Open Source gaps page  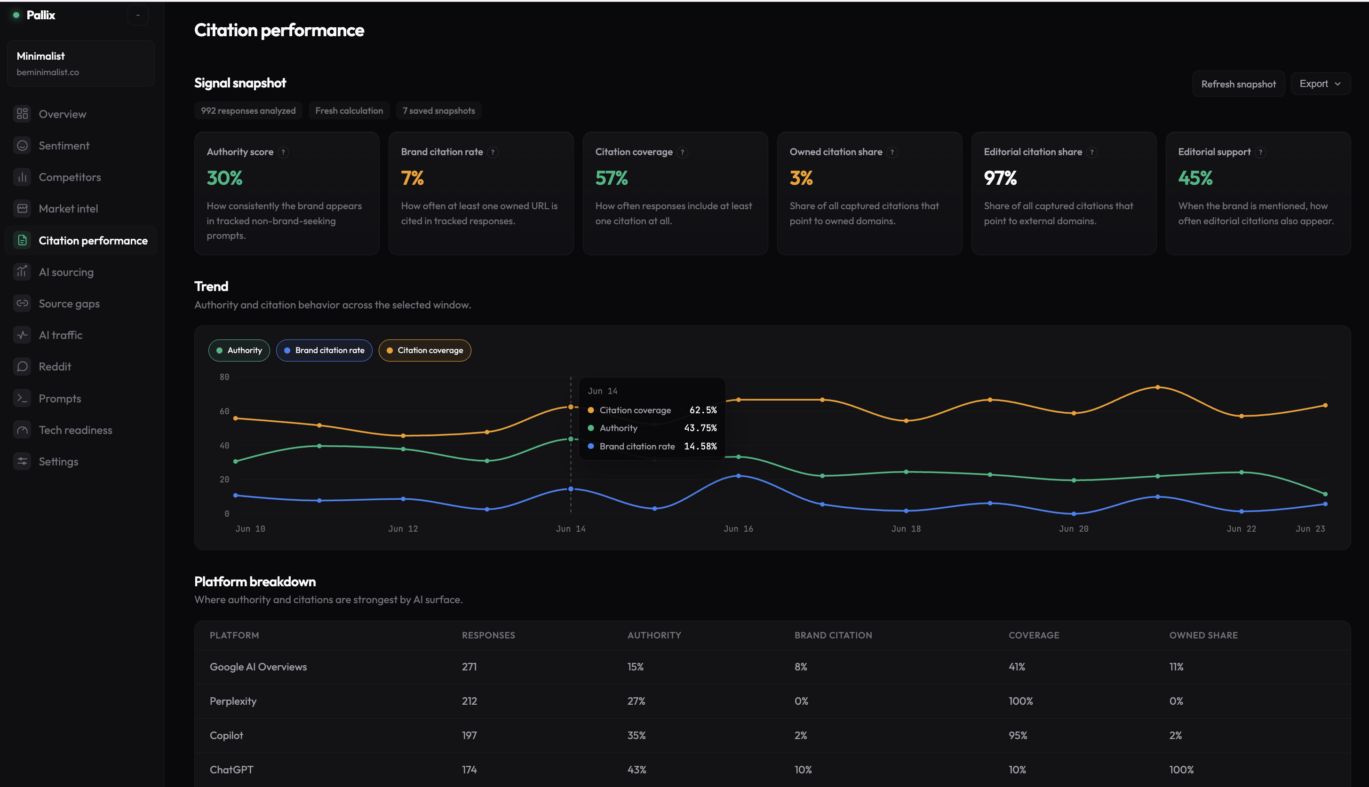(x=80, y=303)
